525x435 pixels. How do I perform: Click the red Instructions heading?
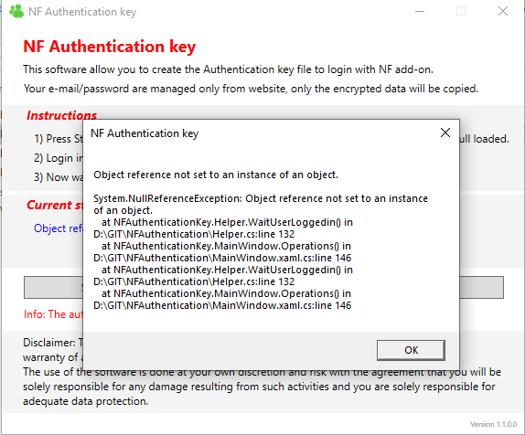point(61,115)
